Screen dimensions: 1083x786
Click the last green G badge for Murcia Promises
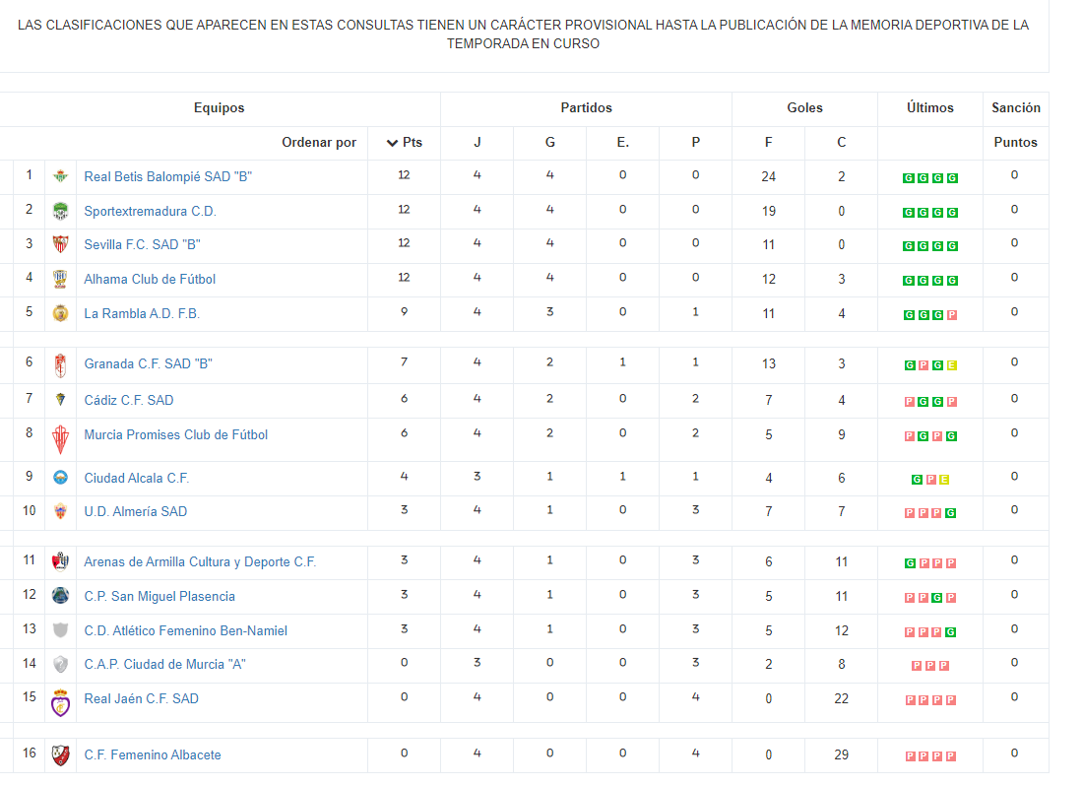pyautogui.click(x=952, y=436)
